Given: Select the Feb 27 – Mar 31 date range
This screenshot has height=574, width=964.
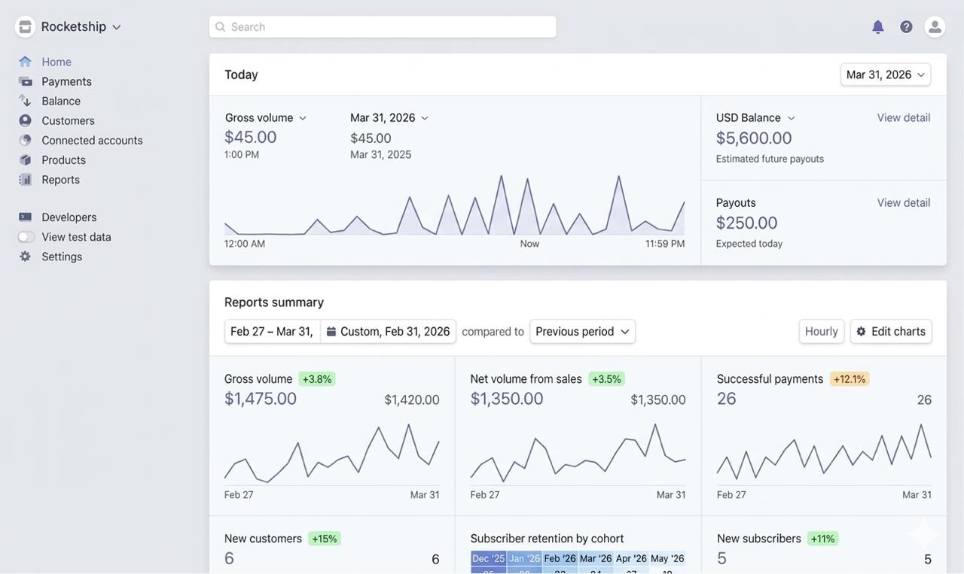Looking at the screenshot, I should (272, 332).
